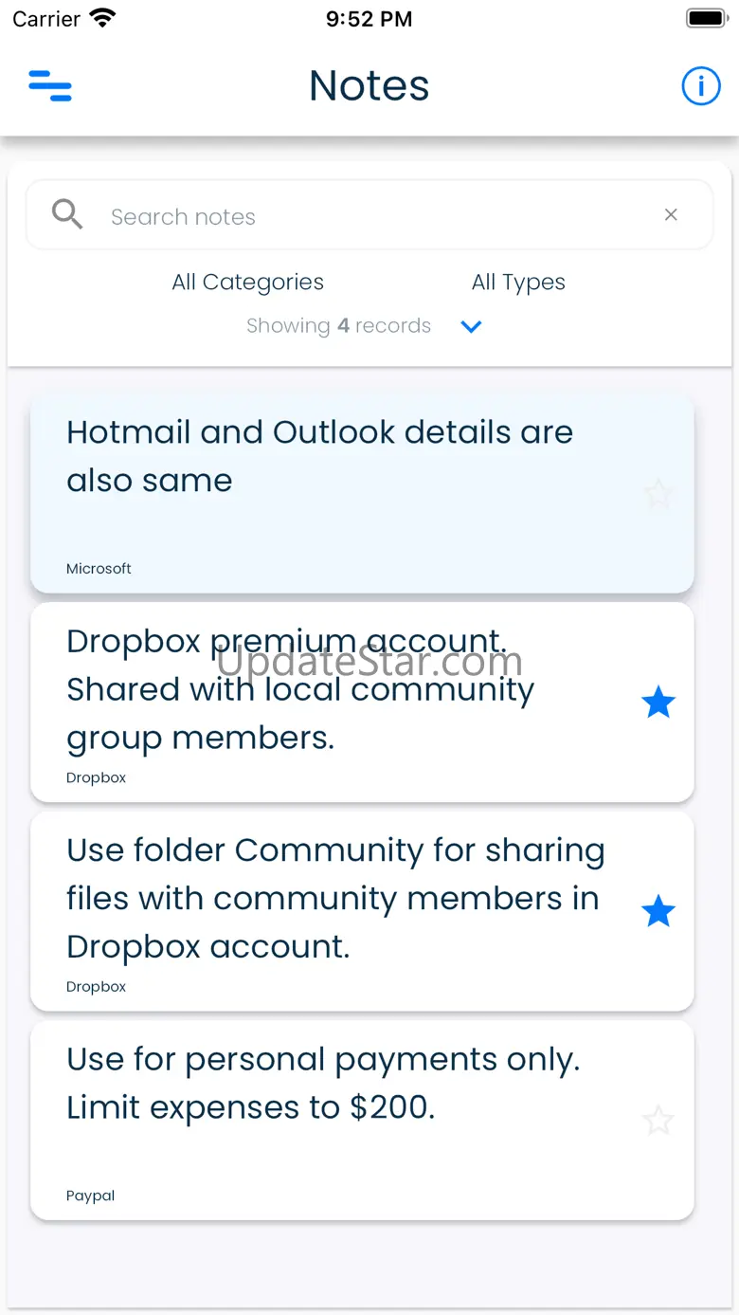Unstar the Dropbox premium account note

click(x=658, y=703)
